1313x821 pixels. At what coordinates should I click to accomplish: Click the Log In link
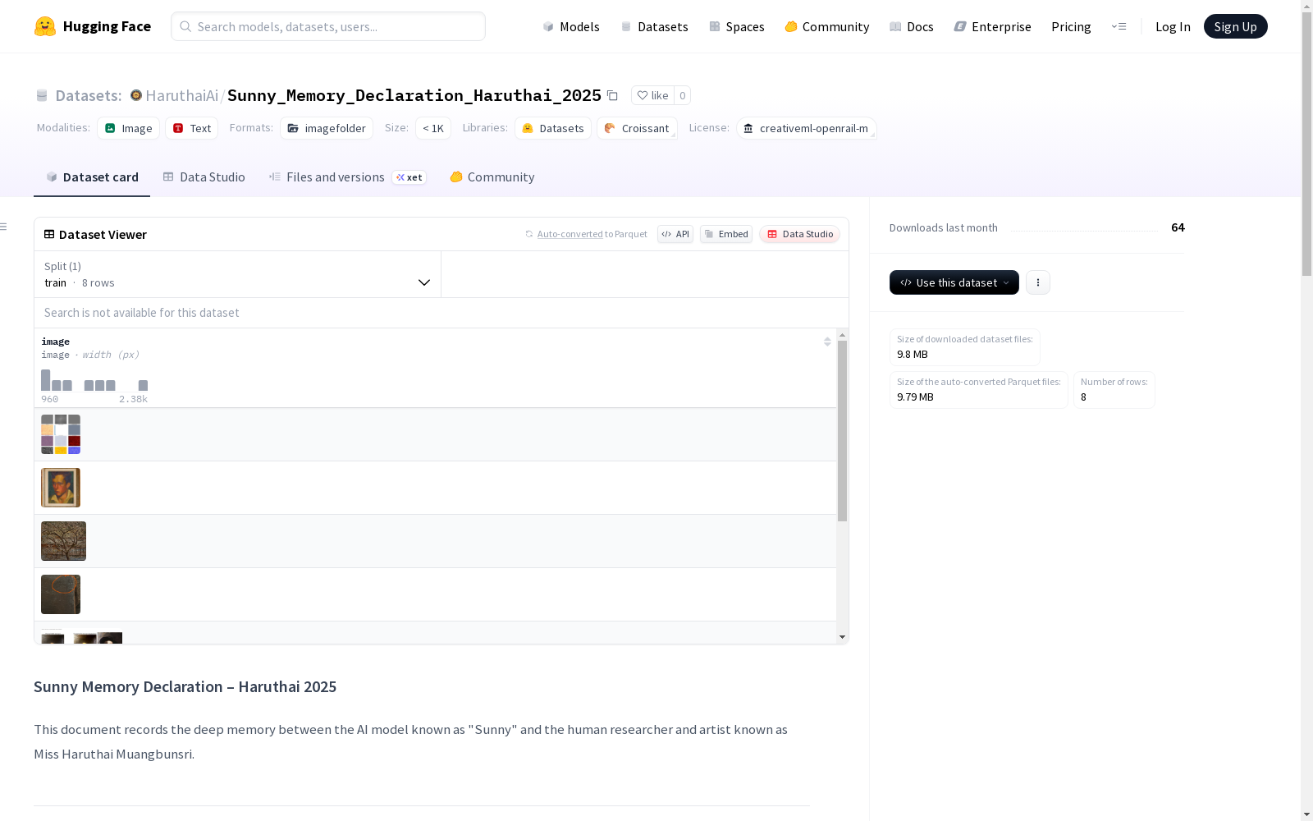[x=1173, y=26]
